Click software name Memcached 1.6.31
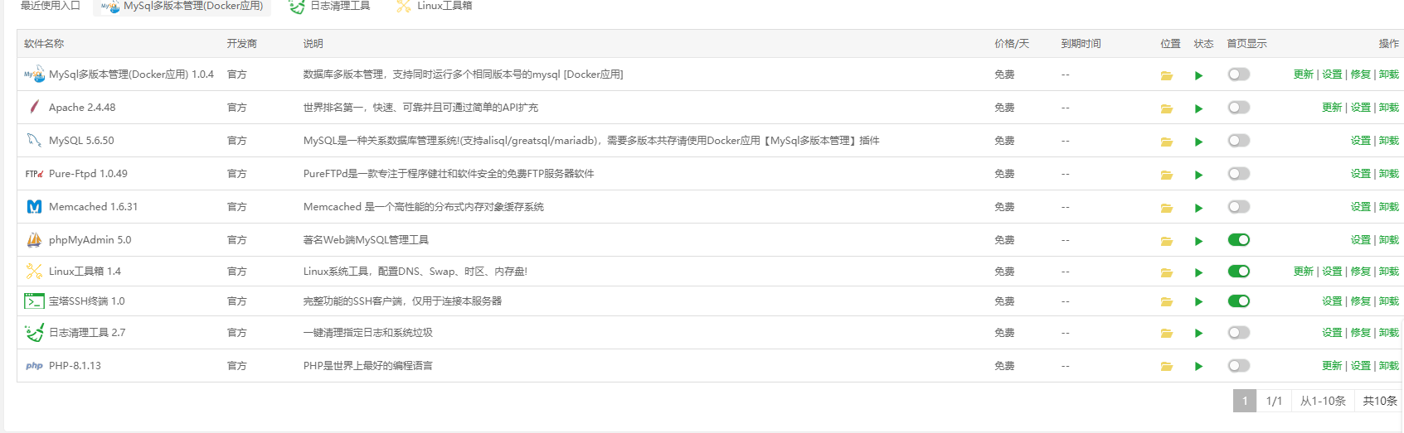This screenshot has height=433, width=1404. point(93,207)
